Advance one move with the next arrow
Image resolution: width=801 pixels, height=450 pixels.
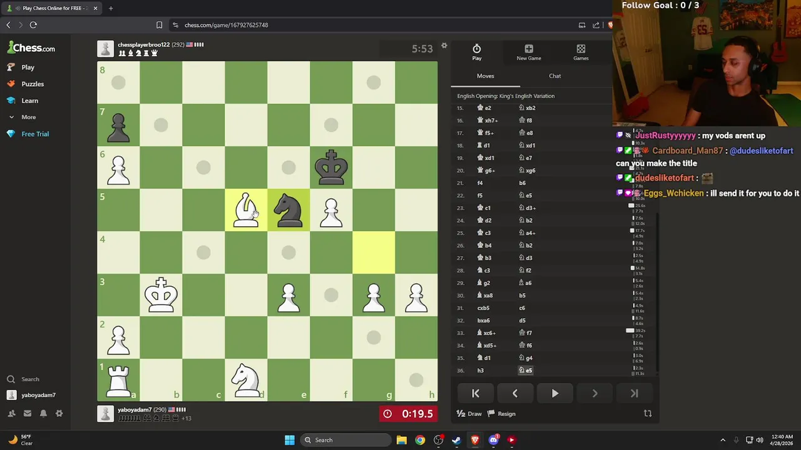(594, 393)
